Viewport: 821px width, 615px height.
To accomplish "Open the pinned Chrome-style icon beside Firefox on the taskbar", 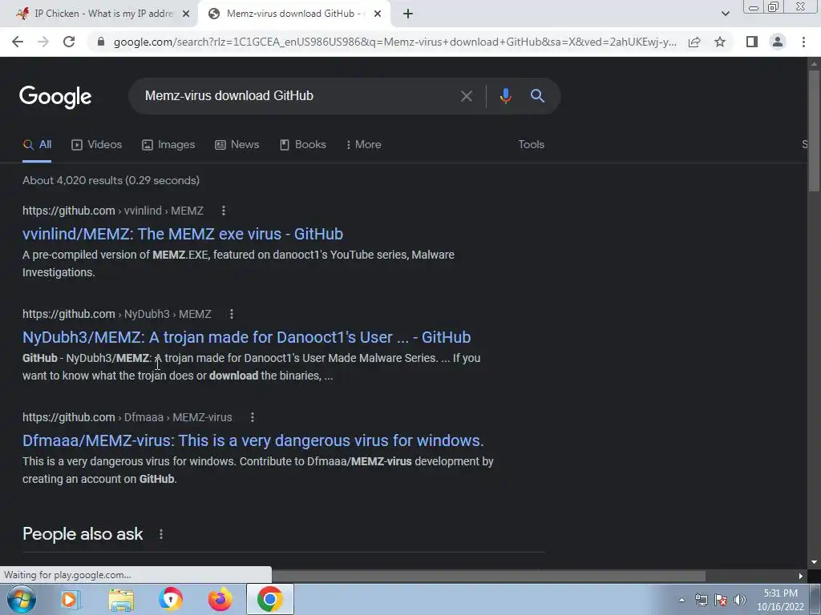I will pos(170,599).
